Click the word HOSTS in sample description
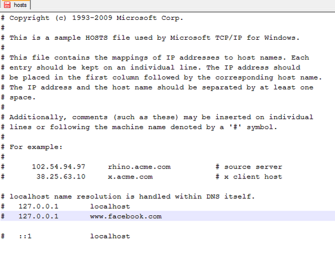The image size is (335, 263). pyautogui.click(x=96, y=38)
